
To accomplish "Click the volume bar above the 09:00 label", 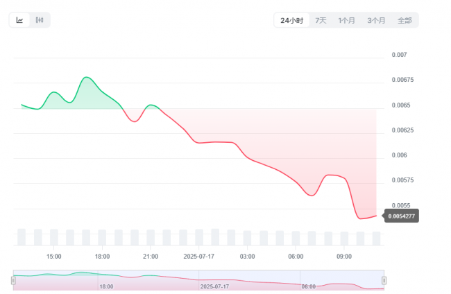I will (344, 239).
